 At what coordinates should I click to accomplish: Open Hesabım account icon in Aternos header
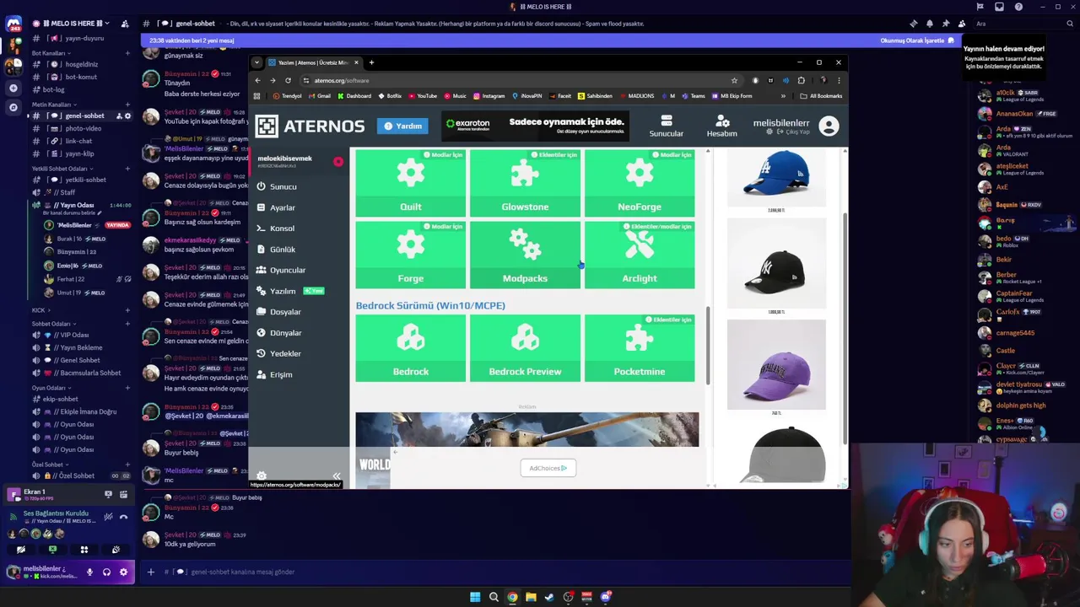(722, 126)
